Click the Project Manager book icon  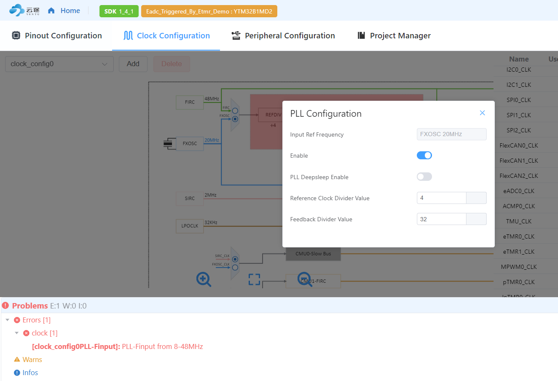[x=361, y=35]
